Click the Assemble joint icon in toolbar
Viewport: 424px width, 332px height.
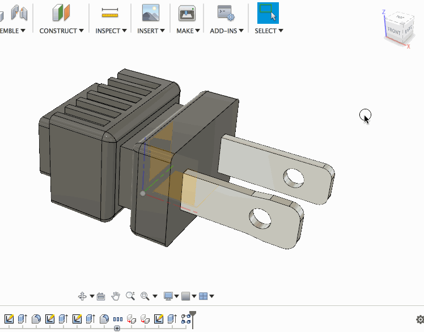coord(19,12)
